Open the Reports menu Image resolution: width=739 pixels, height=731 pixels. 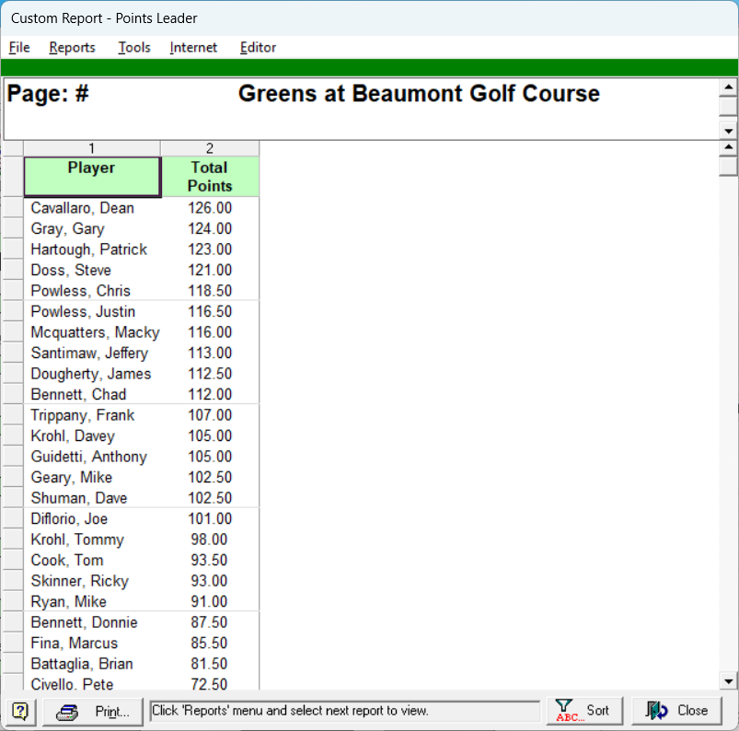pyautogui.click(x=72, y=48)
